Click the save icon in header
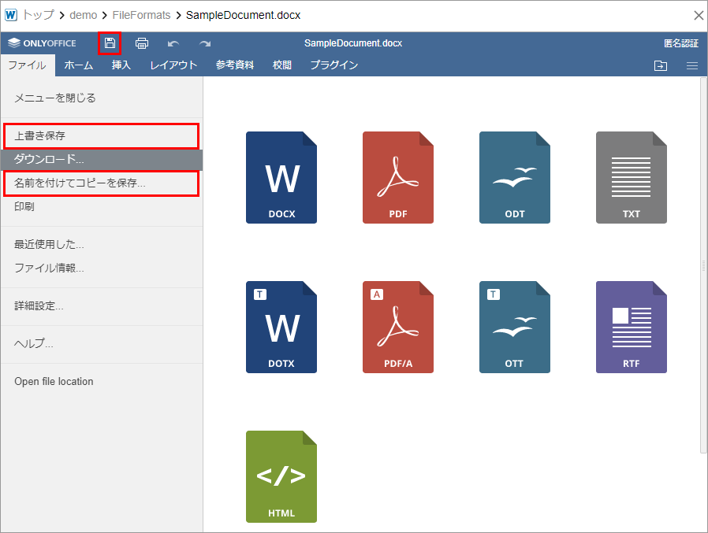708x533 pixels. [110, 43]
